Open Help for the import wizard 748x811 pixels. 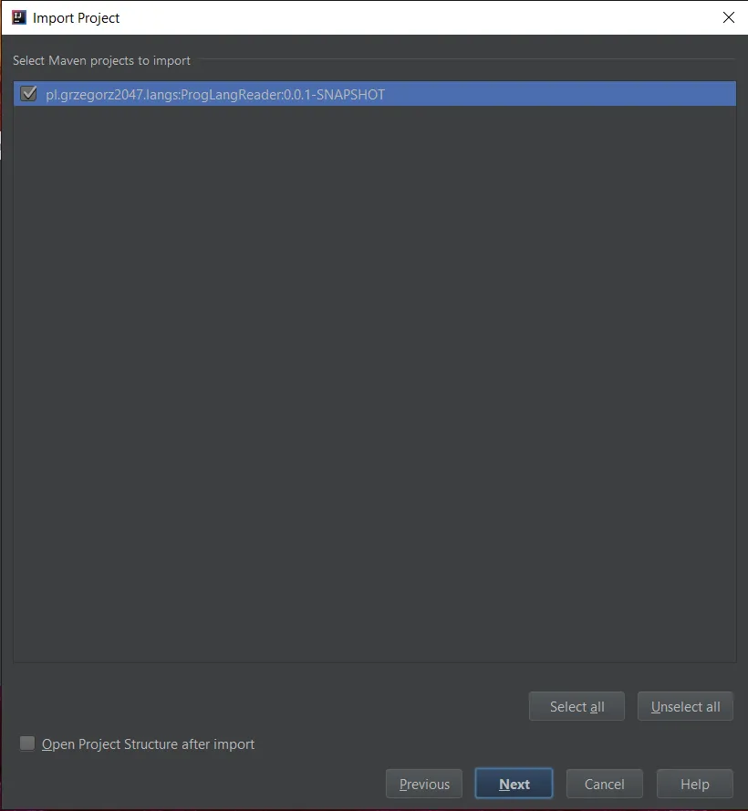tap(695, 784)
